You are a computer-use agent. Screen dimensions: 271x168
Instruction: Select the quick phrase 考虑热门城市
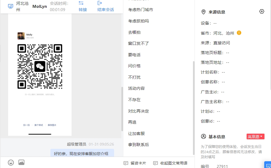140,10
